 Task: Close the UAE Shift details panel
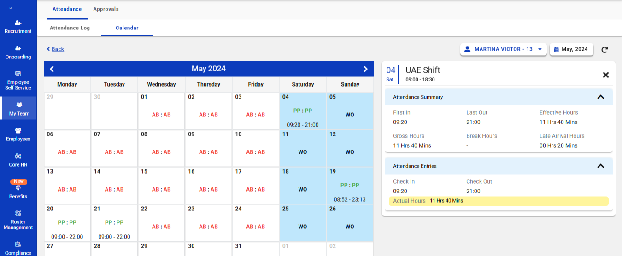[x=606, y=75]
